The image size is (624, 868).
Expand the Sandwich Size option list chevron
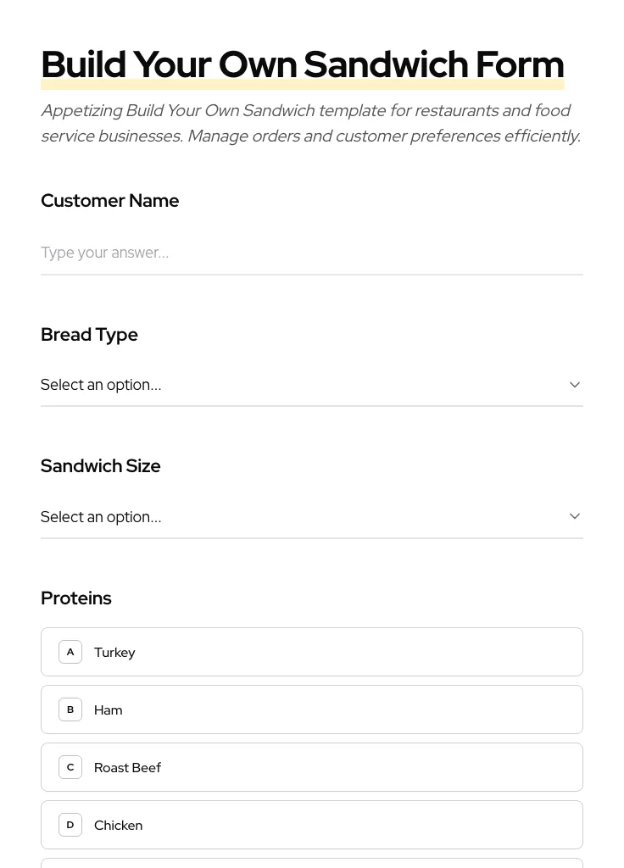(575, 515)
